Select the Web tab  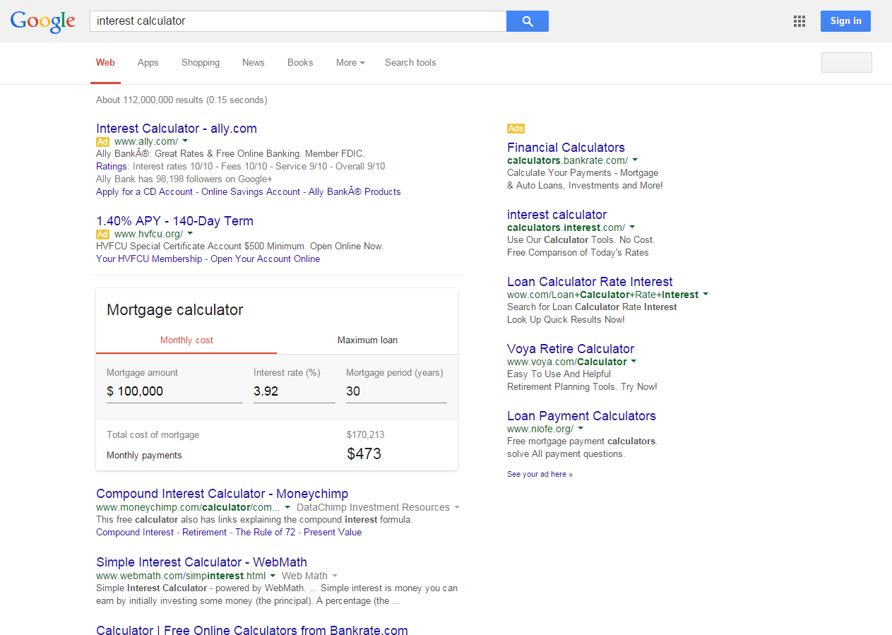pos(105,63)
